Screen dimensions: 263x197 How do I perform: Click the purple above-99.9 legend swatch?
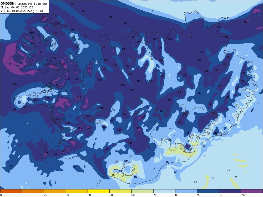click(x=252, y=191)
